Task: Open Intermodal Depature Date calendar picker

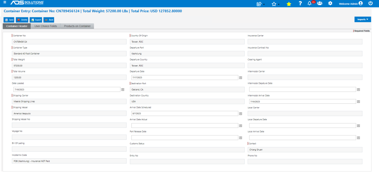Action: pyautogui.click(x=358, y=90)
